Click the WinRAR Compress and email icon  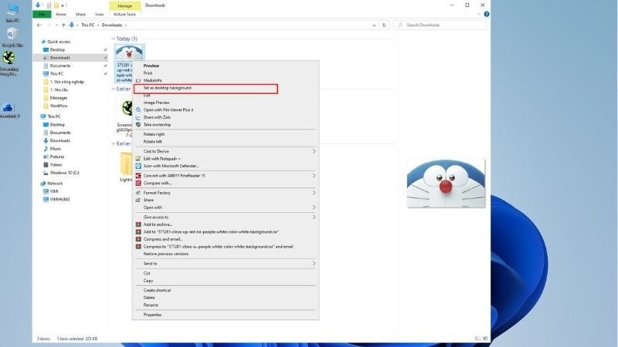[138, 239]
